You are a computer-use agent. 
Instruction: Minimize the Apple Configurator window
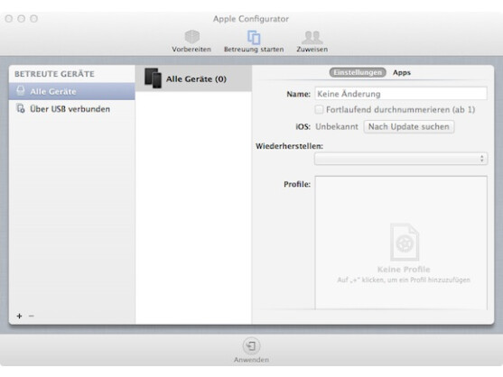[21, 19]
